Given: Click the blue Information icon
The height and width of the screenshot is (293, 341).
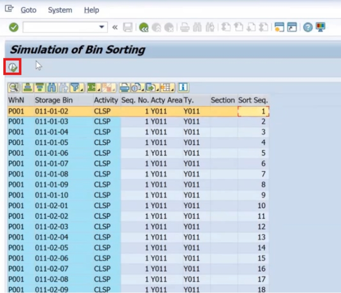Looking at the screenshot, I should [183, 87].
